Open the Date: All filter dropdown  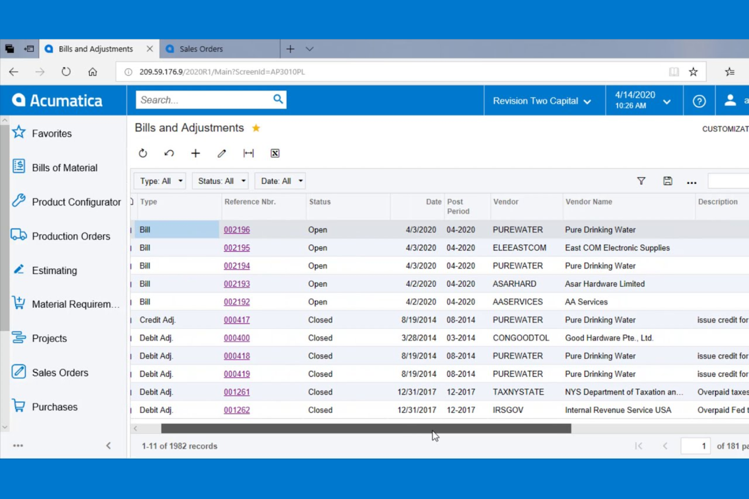[x=280, y=181]
